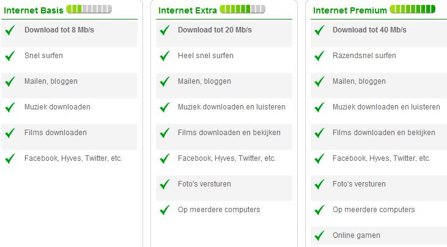Click Muziek downloaden in Internet Basis

pos(57,107)
